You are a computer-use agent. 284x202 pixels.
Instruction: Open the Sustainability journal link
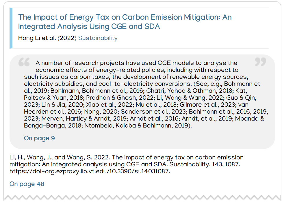click(98, 38)
